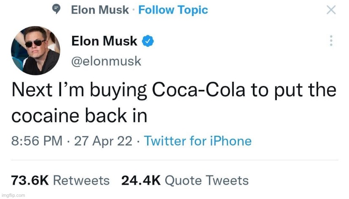Open the Twitter for iPhone source link

point(198,141)
